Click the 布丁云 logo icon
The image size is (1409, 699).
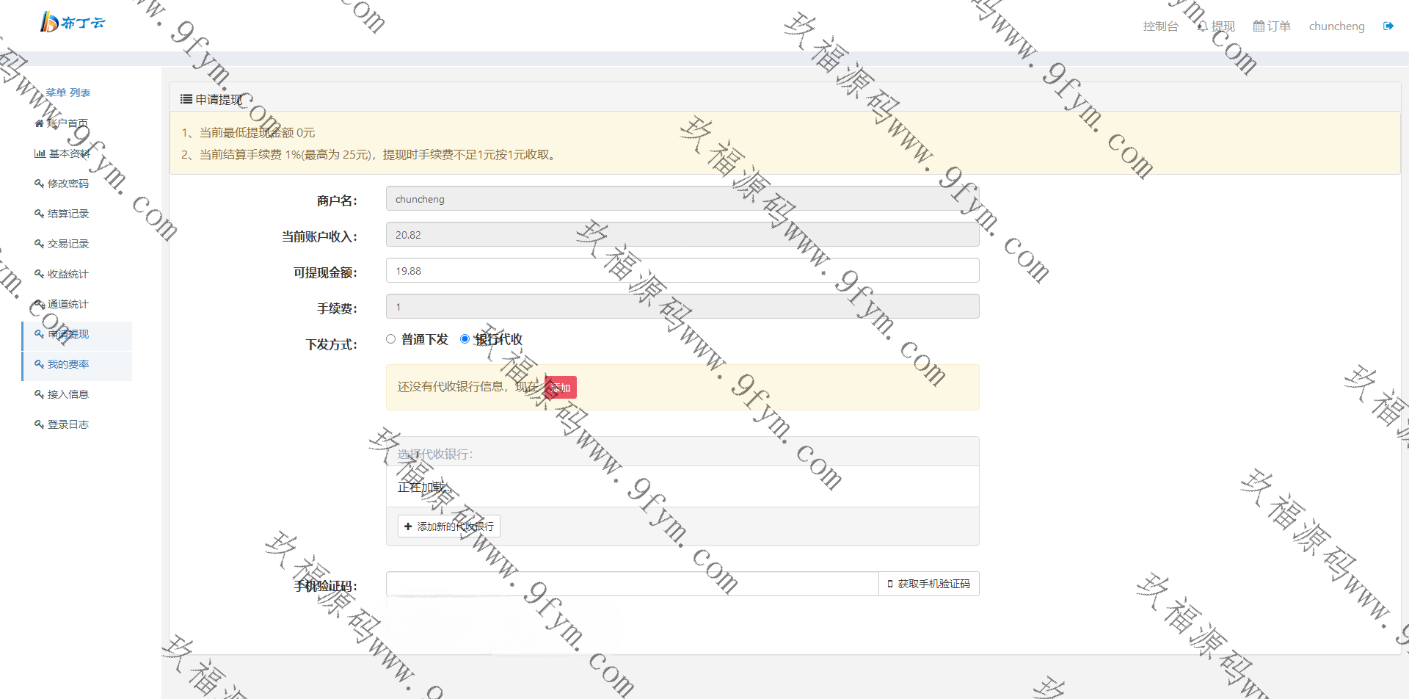49,22
